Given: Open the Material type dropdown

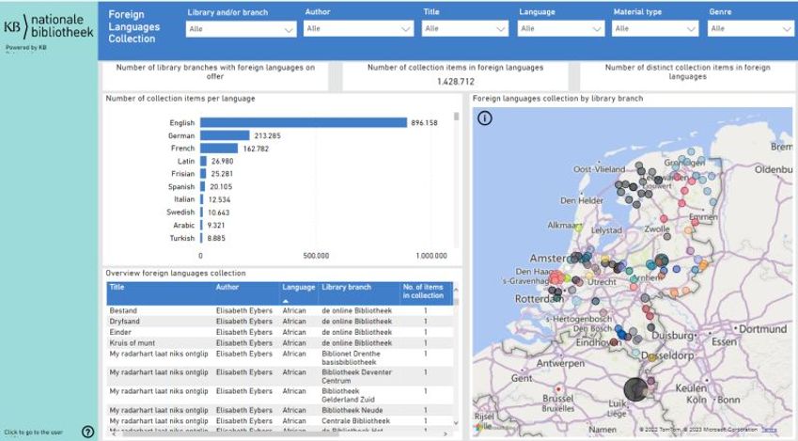Looking at the screenshot, I should coord(655,29).
